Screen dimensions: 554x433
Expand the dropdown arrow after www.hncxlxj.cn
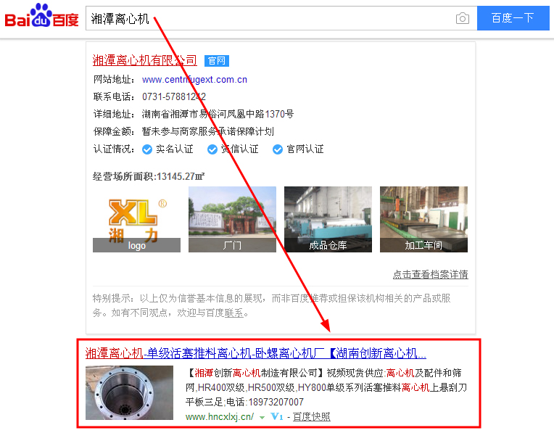pos(262,418)
